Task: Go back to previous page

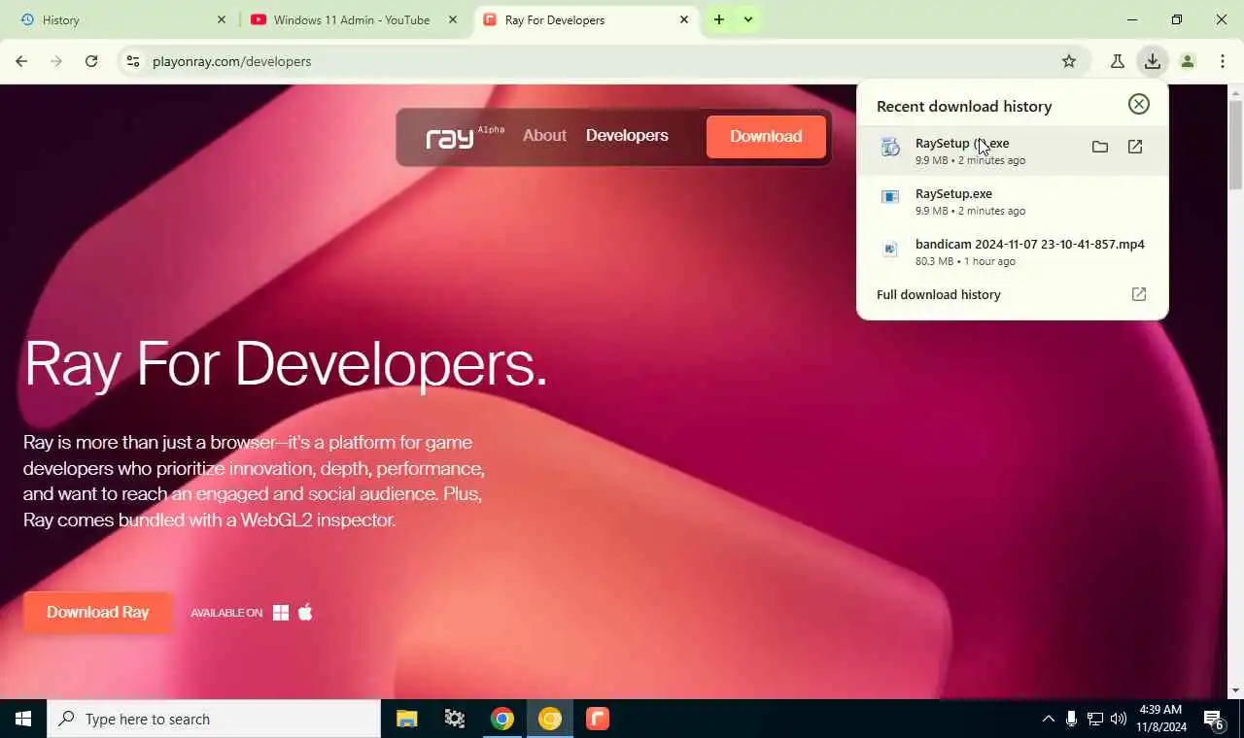Action: point(21,61)
